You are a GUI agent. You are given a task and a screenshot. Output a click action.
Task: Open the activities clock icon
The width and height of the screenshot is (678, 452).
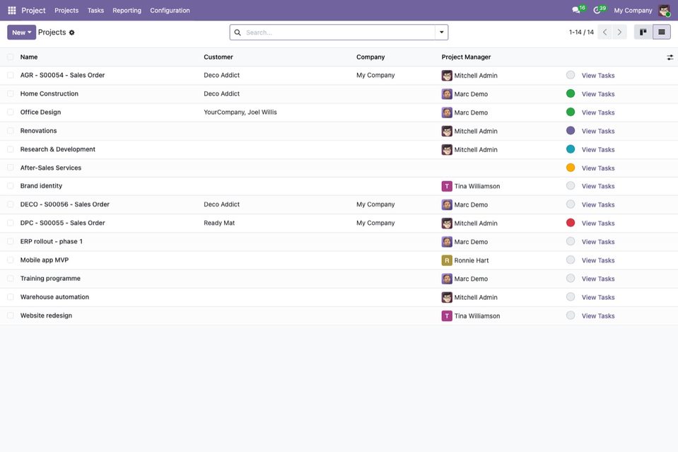pos(597,10)
